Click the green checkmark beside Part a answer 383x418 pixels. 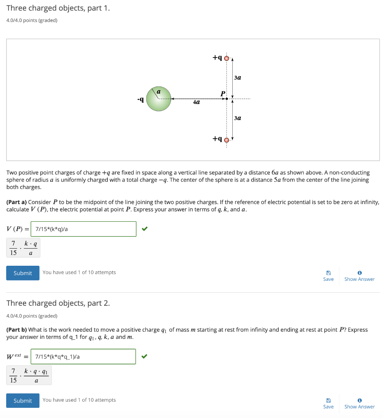tap(144, 229)
